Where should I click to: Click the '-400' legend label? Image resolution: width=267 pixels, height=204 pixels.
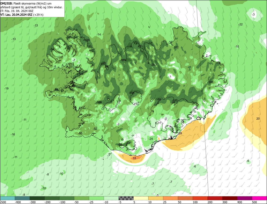click(18, 202)
